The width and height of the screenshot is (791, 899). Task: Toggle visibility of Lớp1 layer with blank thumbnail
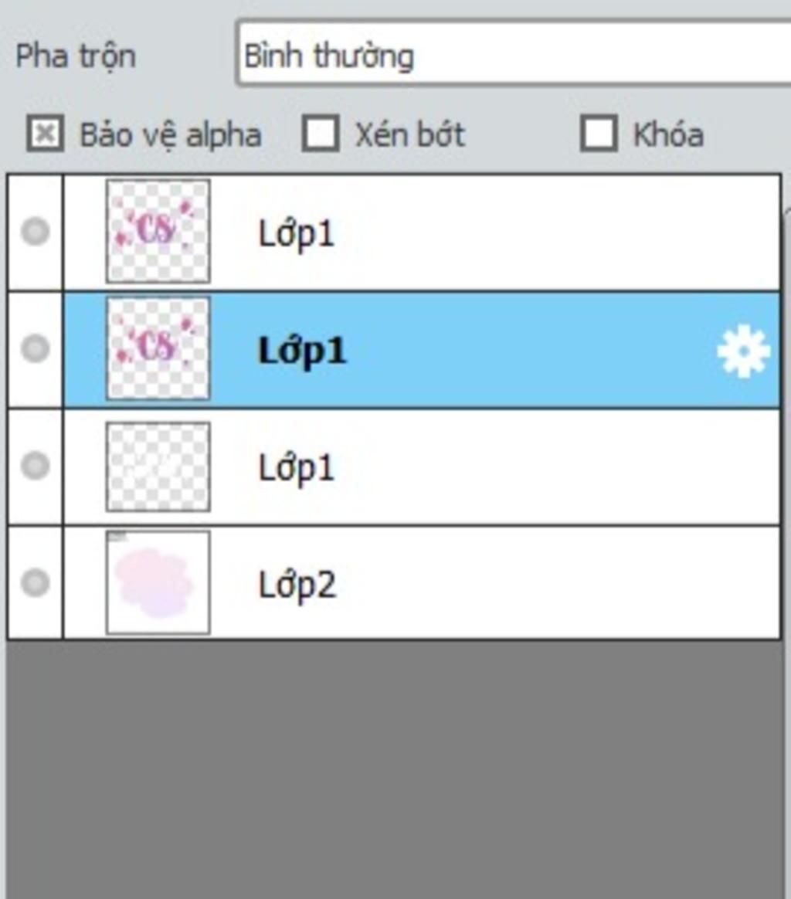pyautogui.click(x=35, y=465)
